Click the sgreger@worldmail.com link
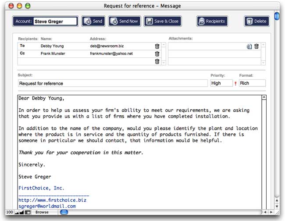 point(47,206)
